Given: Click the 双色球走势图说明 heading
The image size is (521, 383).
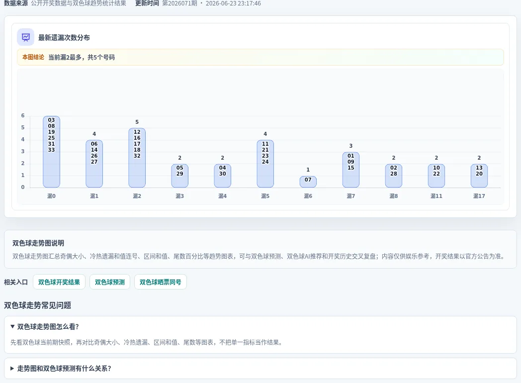Looking at the screenshot, I should tap(38, 243).
